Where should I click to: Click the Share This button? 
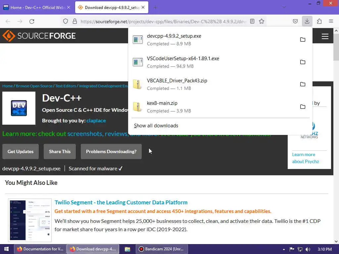[60, 151]
